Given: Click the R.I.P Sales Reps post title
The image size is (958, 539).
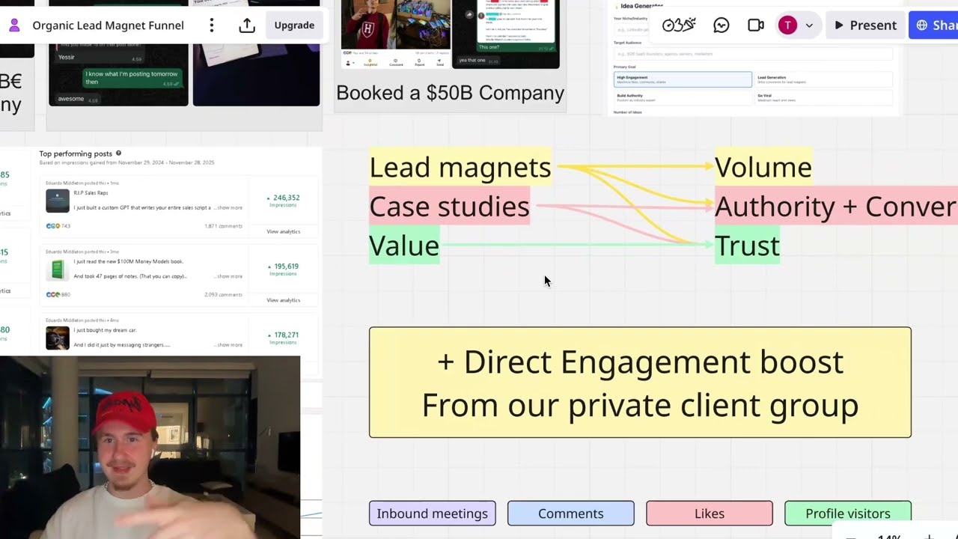Looking at the screenshot, I should point(91,193).
